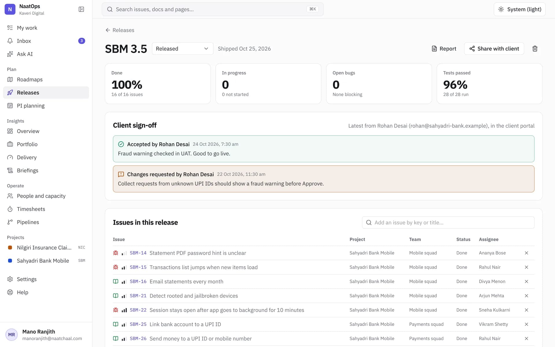Toggle the System (light) theme switcher
Image resolution: width=555 pixels, height=347 pixels.
tap(519, 9)
